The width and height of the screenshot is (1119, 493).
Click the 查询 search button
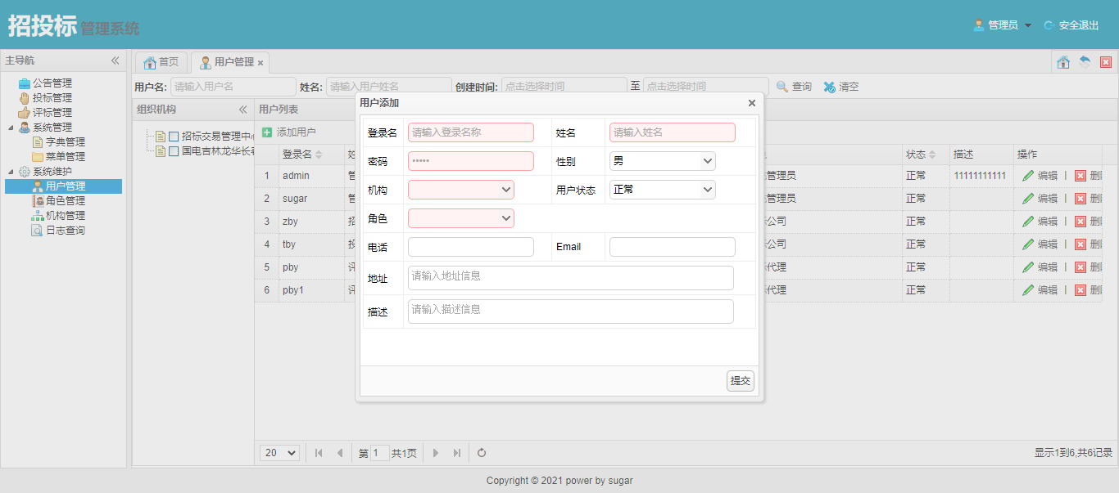[794, 87]
